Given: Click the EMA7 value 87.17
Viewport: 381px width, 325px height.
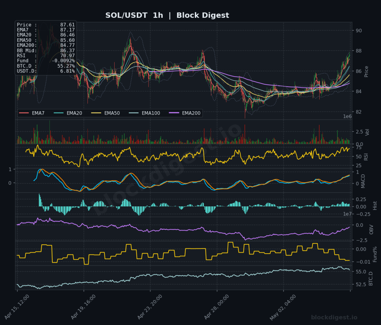Looking at the screenshot, I should [67, 30].
